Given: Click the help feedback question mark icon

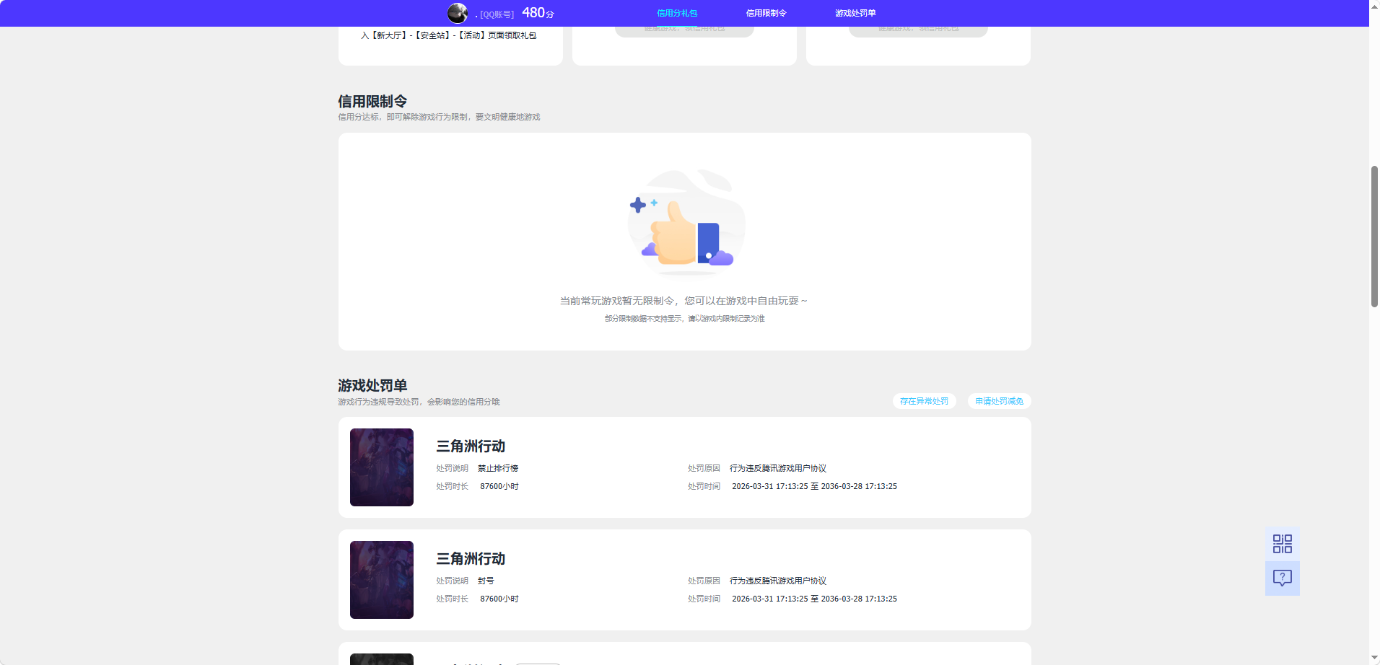Looking at the screenshot, I should click(x=1282, y=578).
